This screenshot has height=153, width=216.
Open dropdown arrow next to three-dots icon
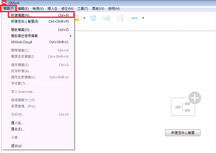pyautogui.click(x=143, y=18)
